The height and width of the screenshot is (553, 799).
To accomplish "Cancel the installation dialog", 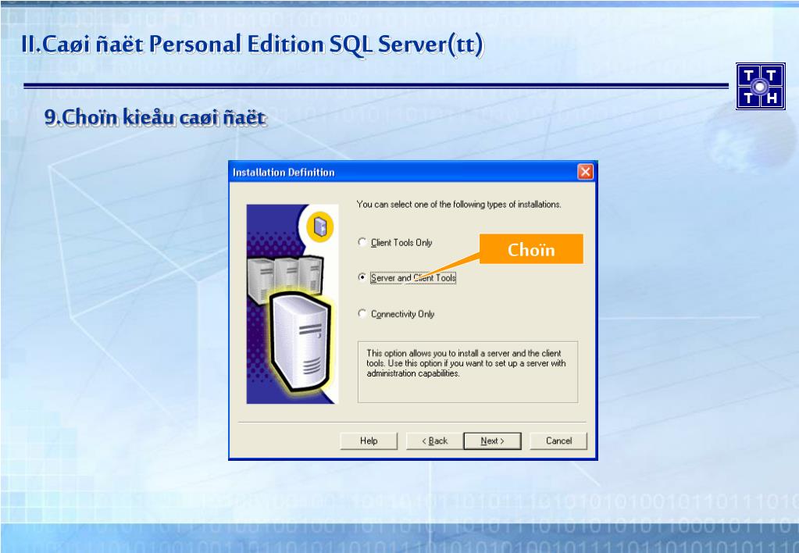I will coord(558,441).
